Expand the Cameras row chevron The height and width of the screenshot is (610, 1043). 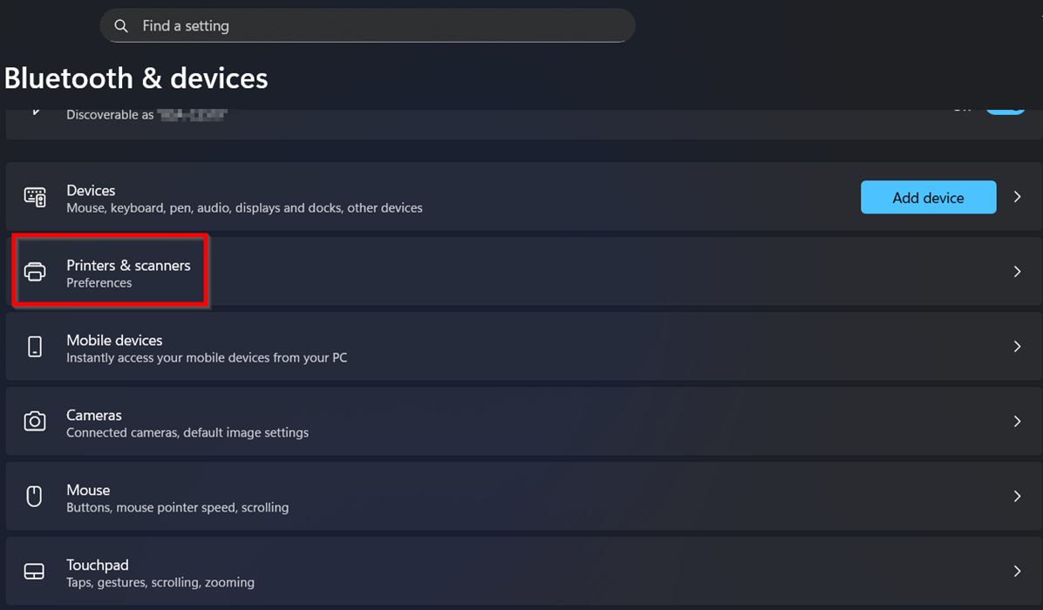pos(1017,422)
